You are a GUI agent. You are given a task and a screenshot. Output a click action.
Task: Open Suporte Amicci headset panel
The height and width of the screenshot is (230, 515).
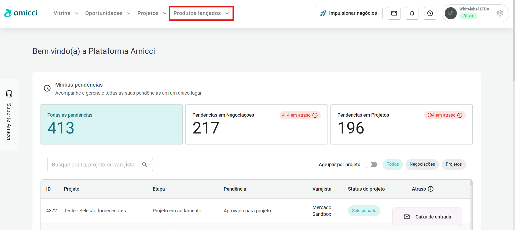[x=9, y=115]
